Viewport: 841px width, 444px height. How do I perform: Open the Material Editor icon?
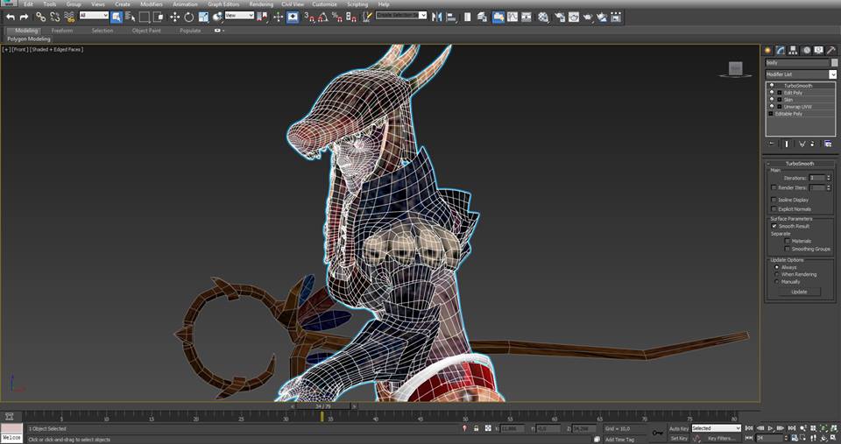pyautogui.click(x=543, y=17)
